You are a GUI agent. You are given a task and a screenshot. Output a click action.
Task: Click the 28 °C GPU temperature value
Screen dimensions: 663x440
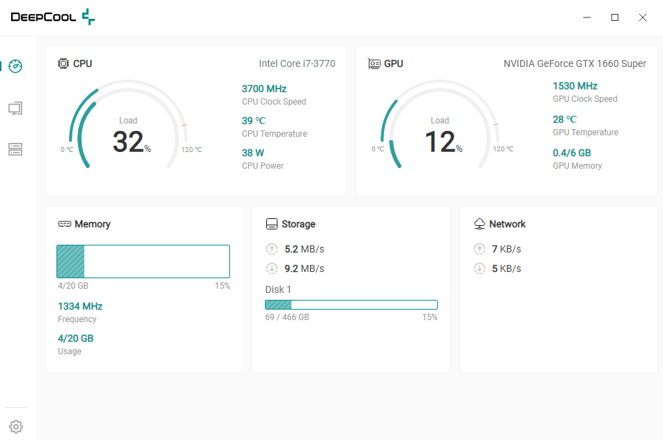coord(565,119)
